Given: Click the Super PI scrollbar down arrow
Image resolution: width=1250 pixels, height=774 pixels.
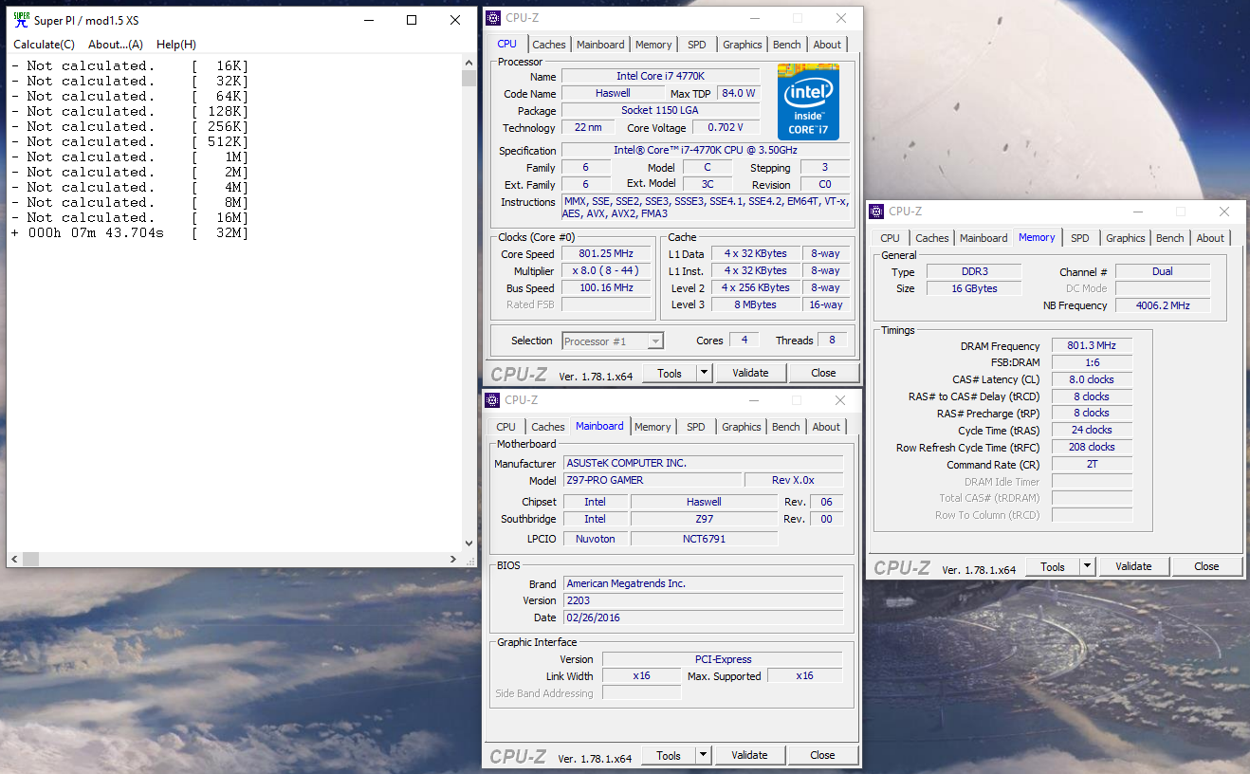Looking at the screenshot, I should pyautogui.click(x=469, y=544).
